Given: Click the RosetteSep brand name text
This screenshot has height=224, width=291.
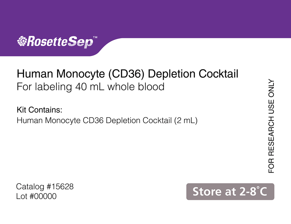Looking at the screenshot, I should 60,42.
